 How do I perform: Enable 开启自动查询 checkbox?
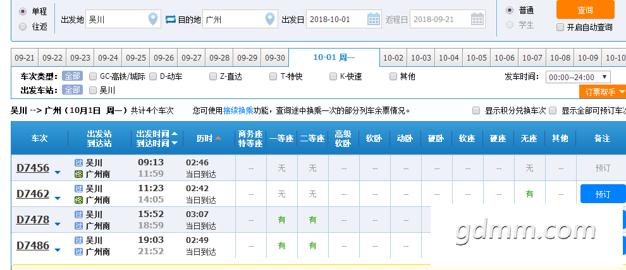pos(560,27)
